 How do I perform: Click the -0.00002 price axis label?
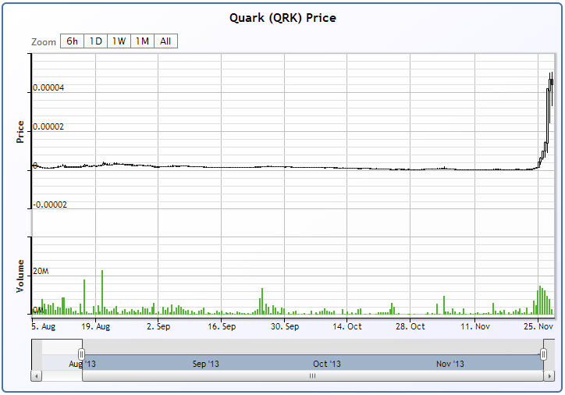click(50, 205)
